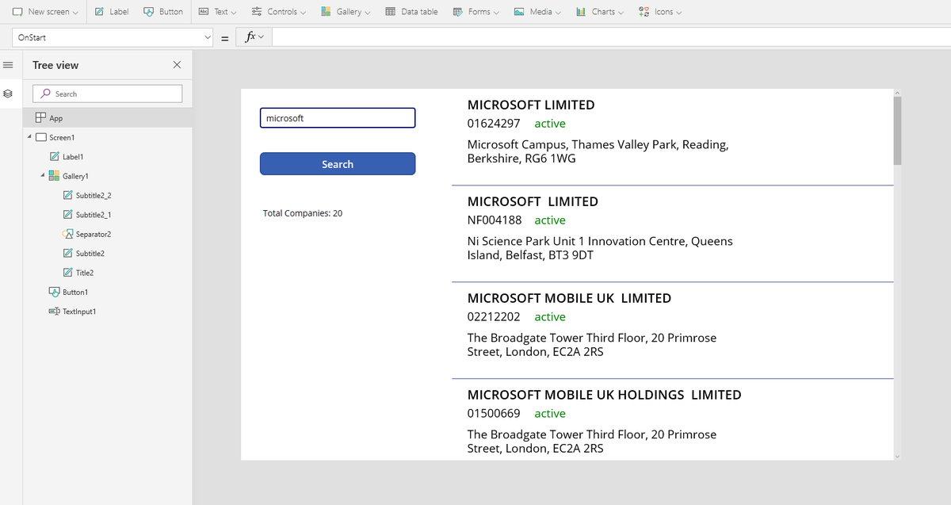Click the blue Search button
This screenshot has width=951, height=505.
pyautogui.click(x=338, y=164)
